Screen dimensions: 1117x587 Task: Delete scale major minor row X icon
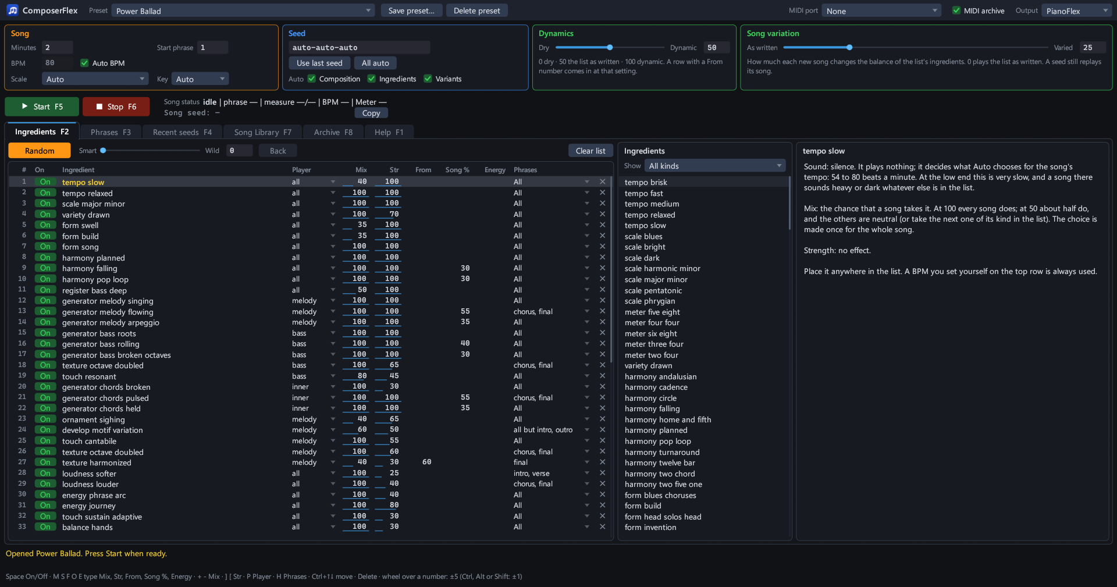click(x=602, y=204)
